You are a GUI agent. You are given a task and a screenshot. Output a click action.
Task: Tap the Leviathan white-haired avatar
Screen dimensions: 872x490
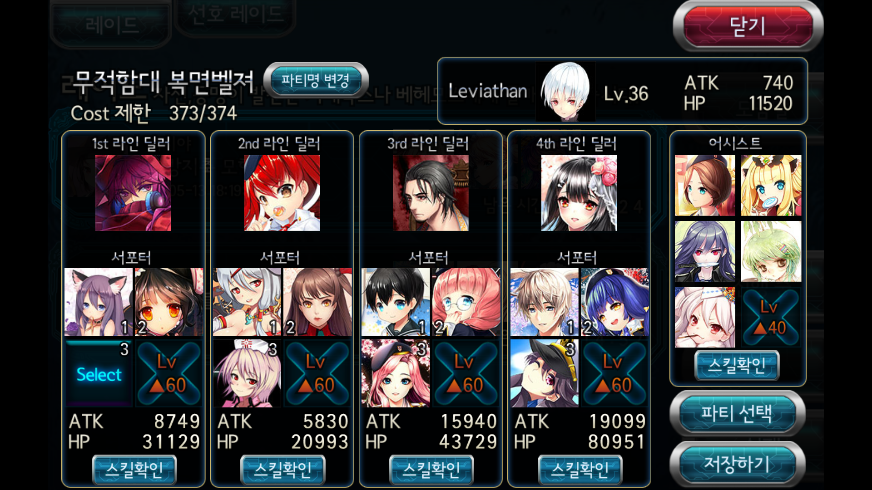tap(565, 92)
